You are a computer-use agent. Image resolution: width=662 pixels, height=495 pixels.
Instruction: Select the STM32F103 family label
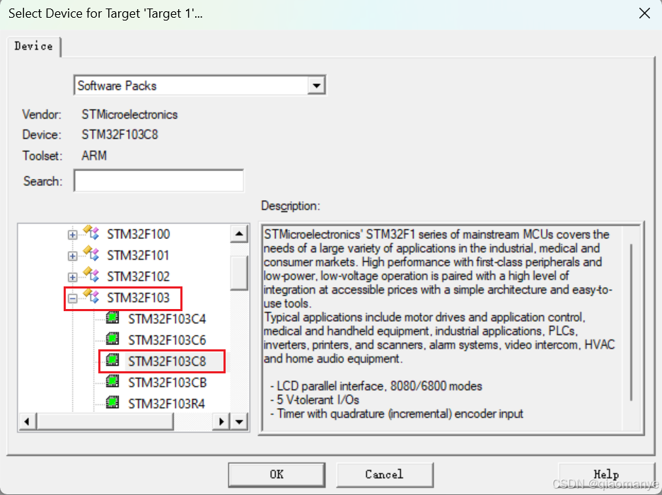coord(139,298)
